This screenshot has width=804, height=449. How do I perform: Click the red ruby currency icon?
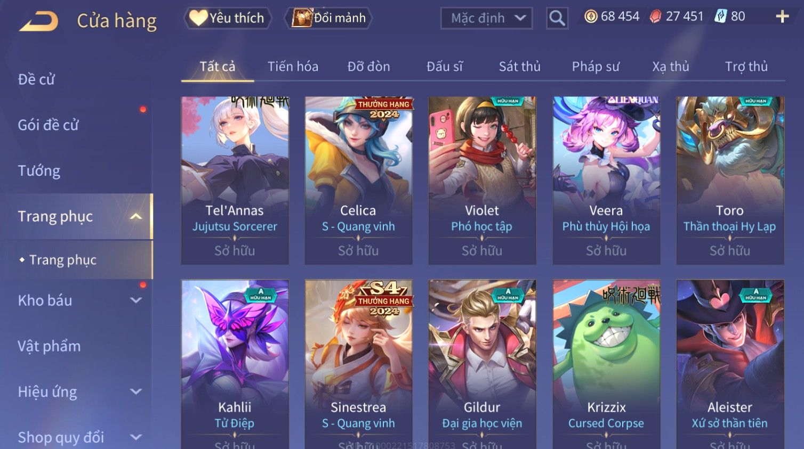click(x=655, y=17)
